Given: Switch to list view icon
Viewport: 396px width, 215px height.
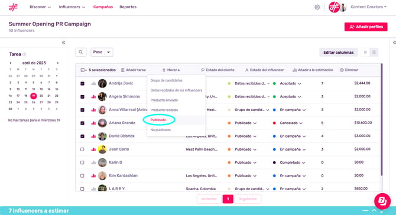Looking at the screenshot, I should 374,52.
